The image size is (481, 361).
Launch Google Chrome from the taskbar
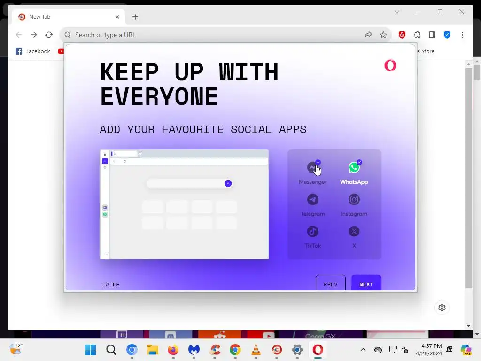[235, 350]
